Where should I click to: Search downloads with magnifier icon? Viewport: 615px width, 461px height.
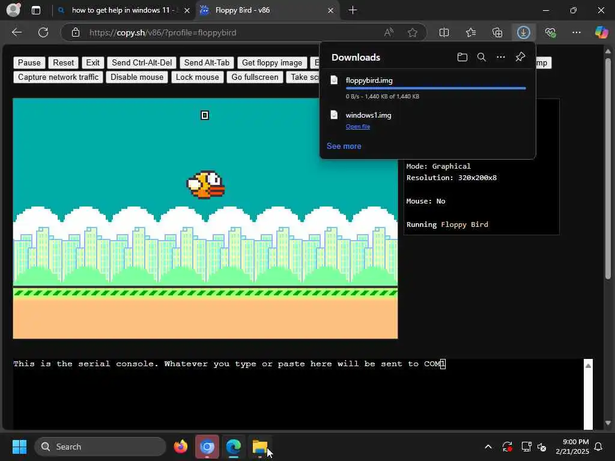click(482, 57)
